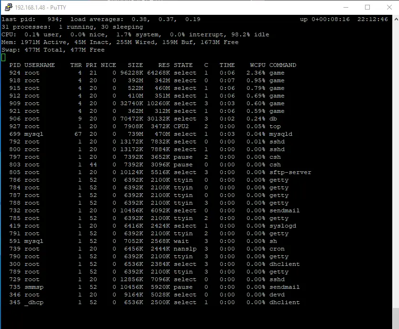Select the sshd process with PID 729
Screen dimensions: 399x329
pos(144,279)
